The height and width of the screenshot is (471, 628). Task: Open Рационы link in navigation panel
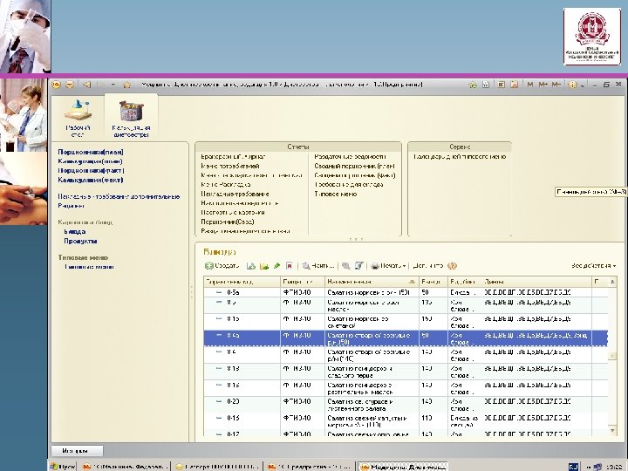pyautogui.click(x=71, y=206)
